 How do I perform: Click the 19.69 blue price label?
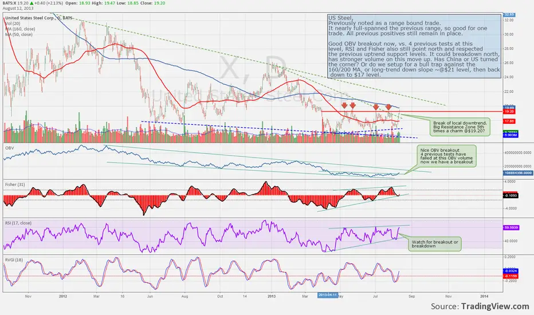pyautogui.click(x=509, y=108)
